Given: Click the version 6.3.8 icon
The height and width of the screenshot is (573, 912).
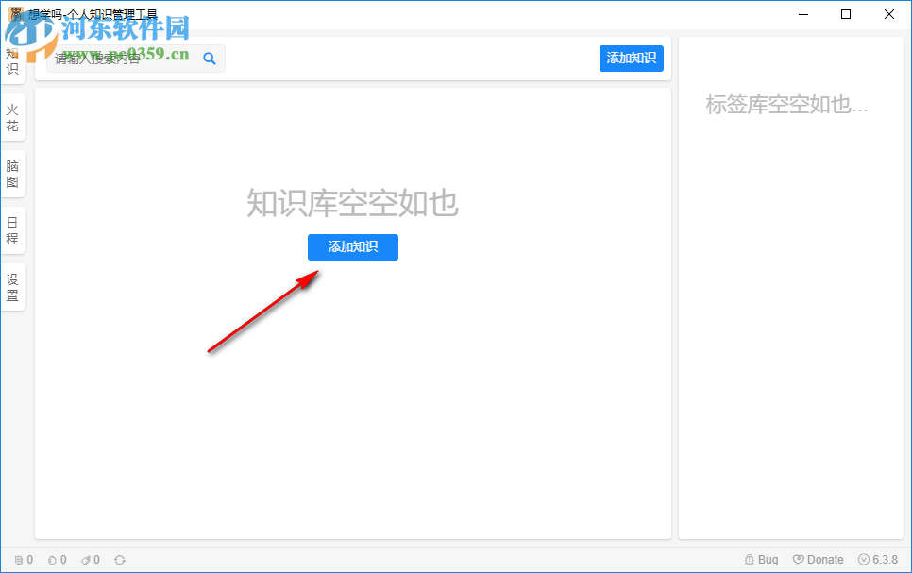Looking at the screenshot, I should (x=864, y=559).
